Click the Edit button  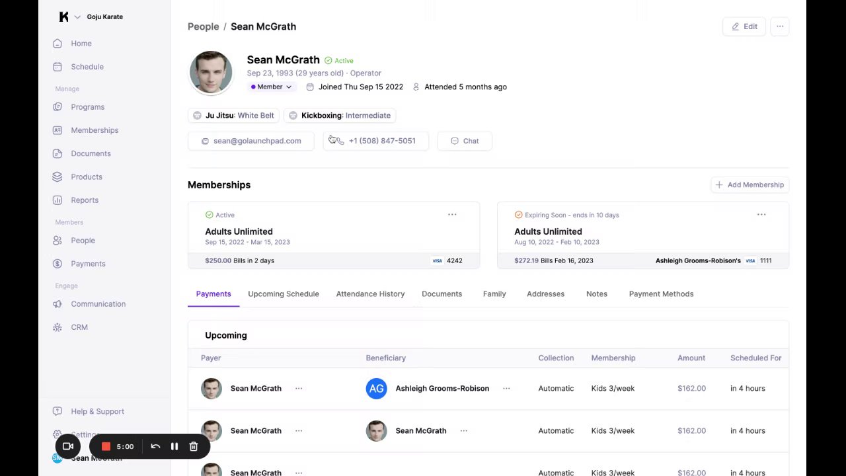click(744, 26)
